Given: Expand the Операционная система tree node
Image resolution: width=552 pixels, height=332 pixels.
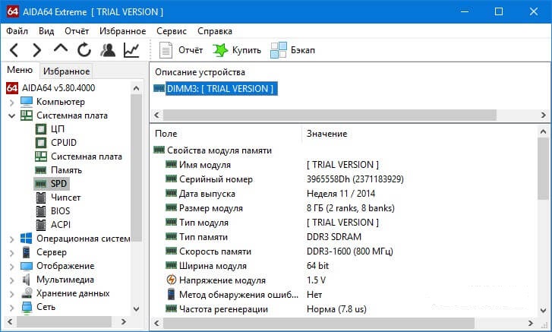Looking at the screenshot, I should [x=11, y=239].
